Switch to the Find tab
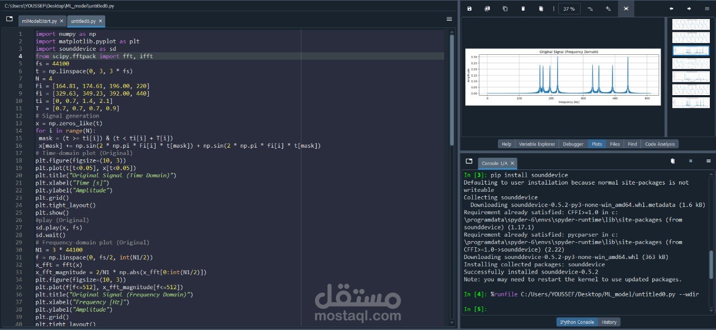Screen dimensions: 716x330 click(632, 144)
